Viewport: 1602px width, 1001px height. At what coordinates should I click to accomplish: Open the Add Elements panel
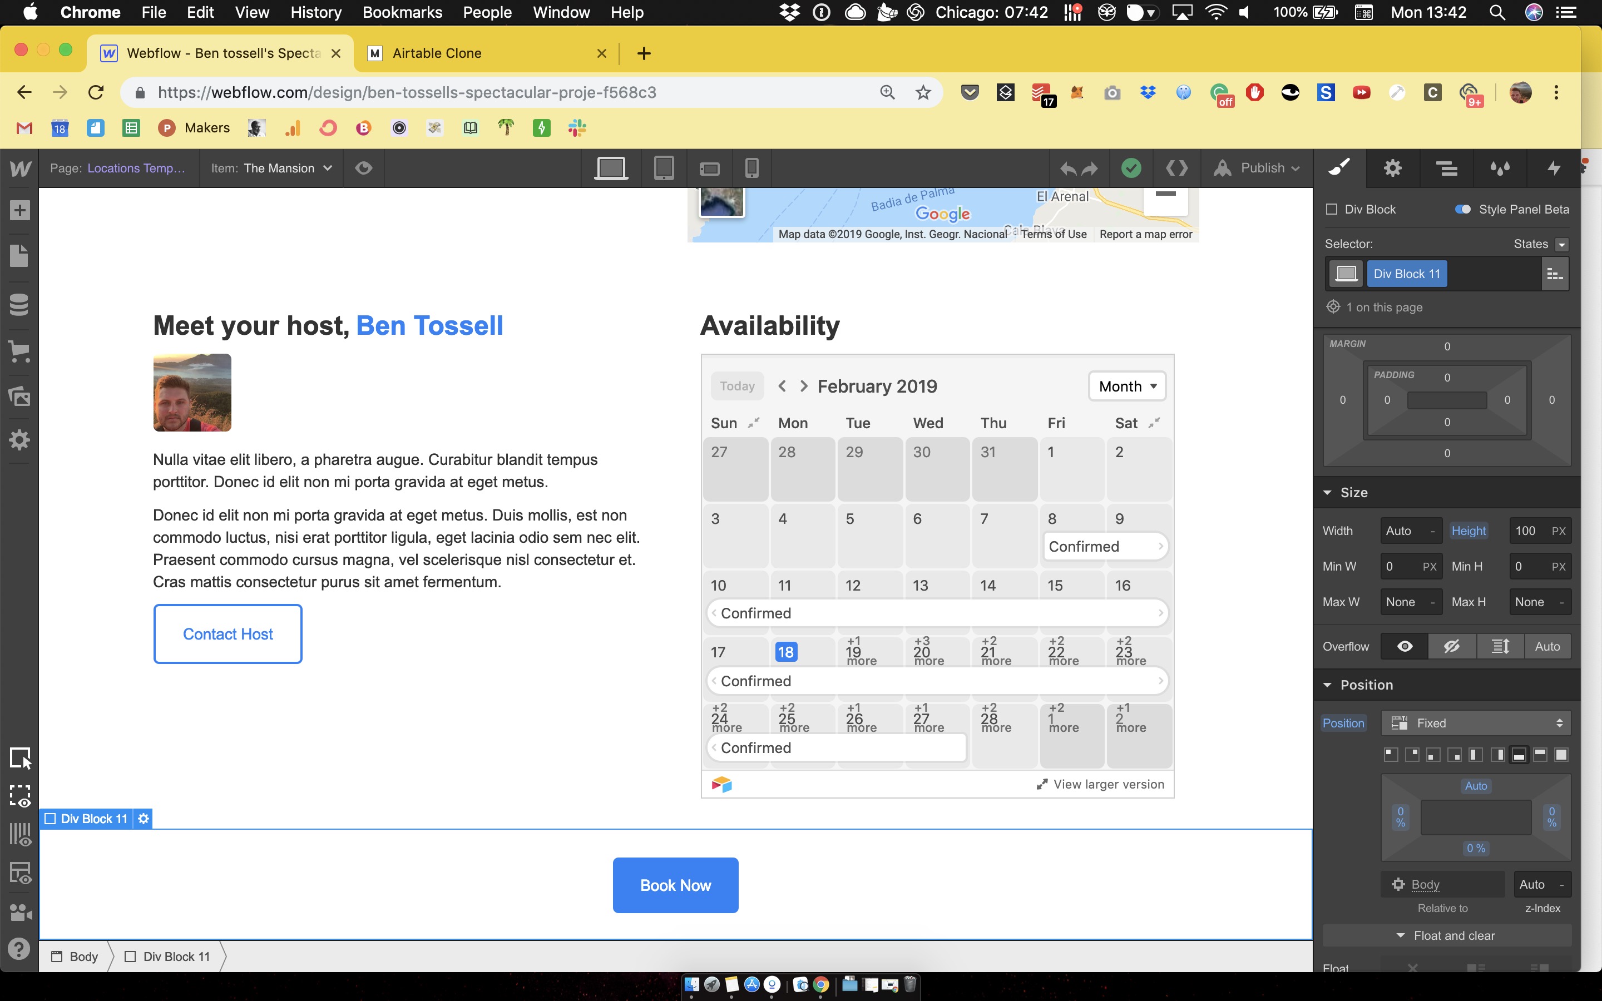19,211
